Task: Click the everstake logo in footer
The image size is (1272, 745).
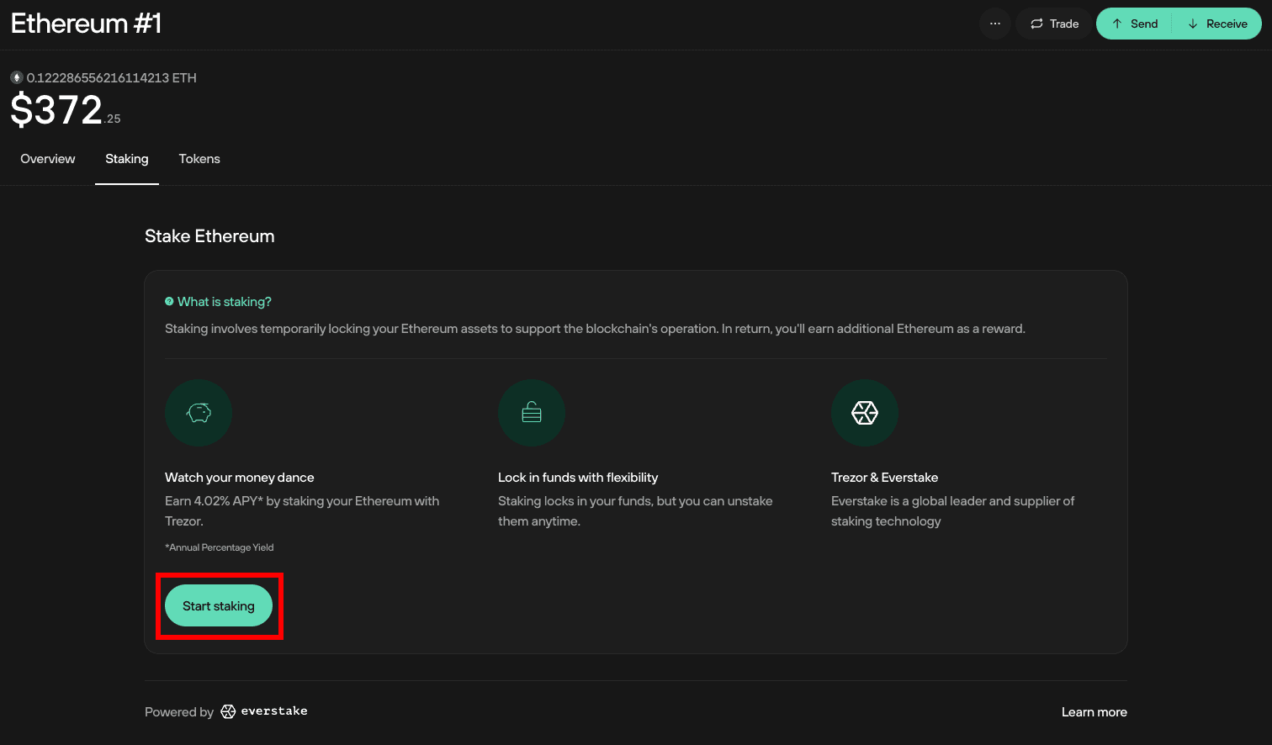Action: point(264,711)
